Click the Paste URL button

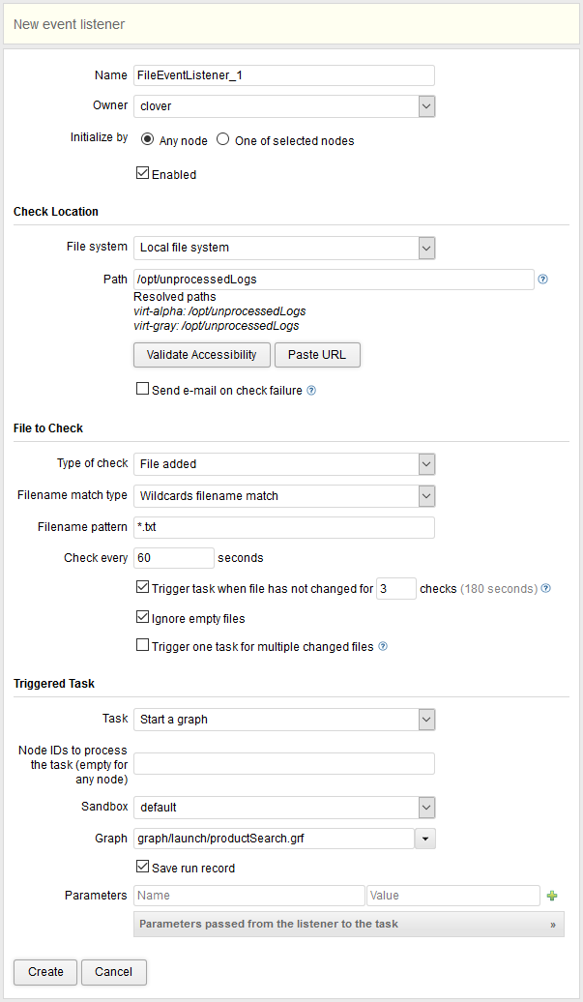click(x=317, y=355)
